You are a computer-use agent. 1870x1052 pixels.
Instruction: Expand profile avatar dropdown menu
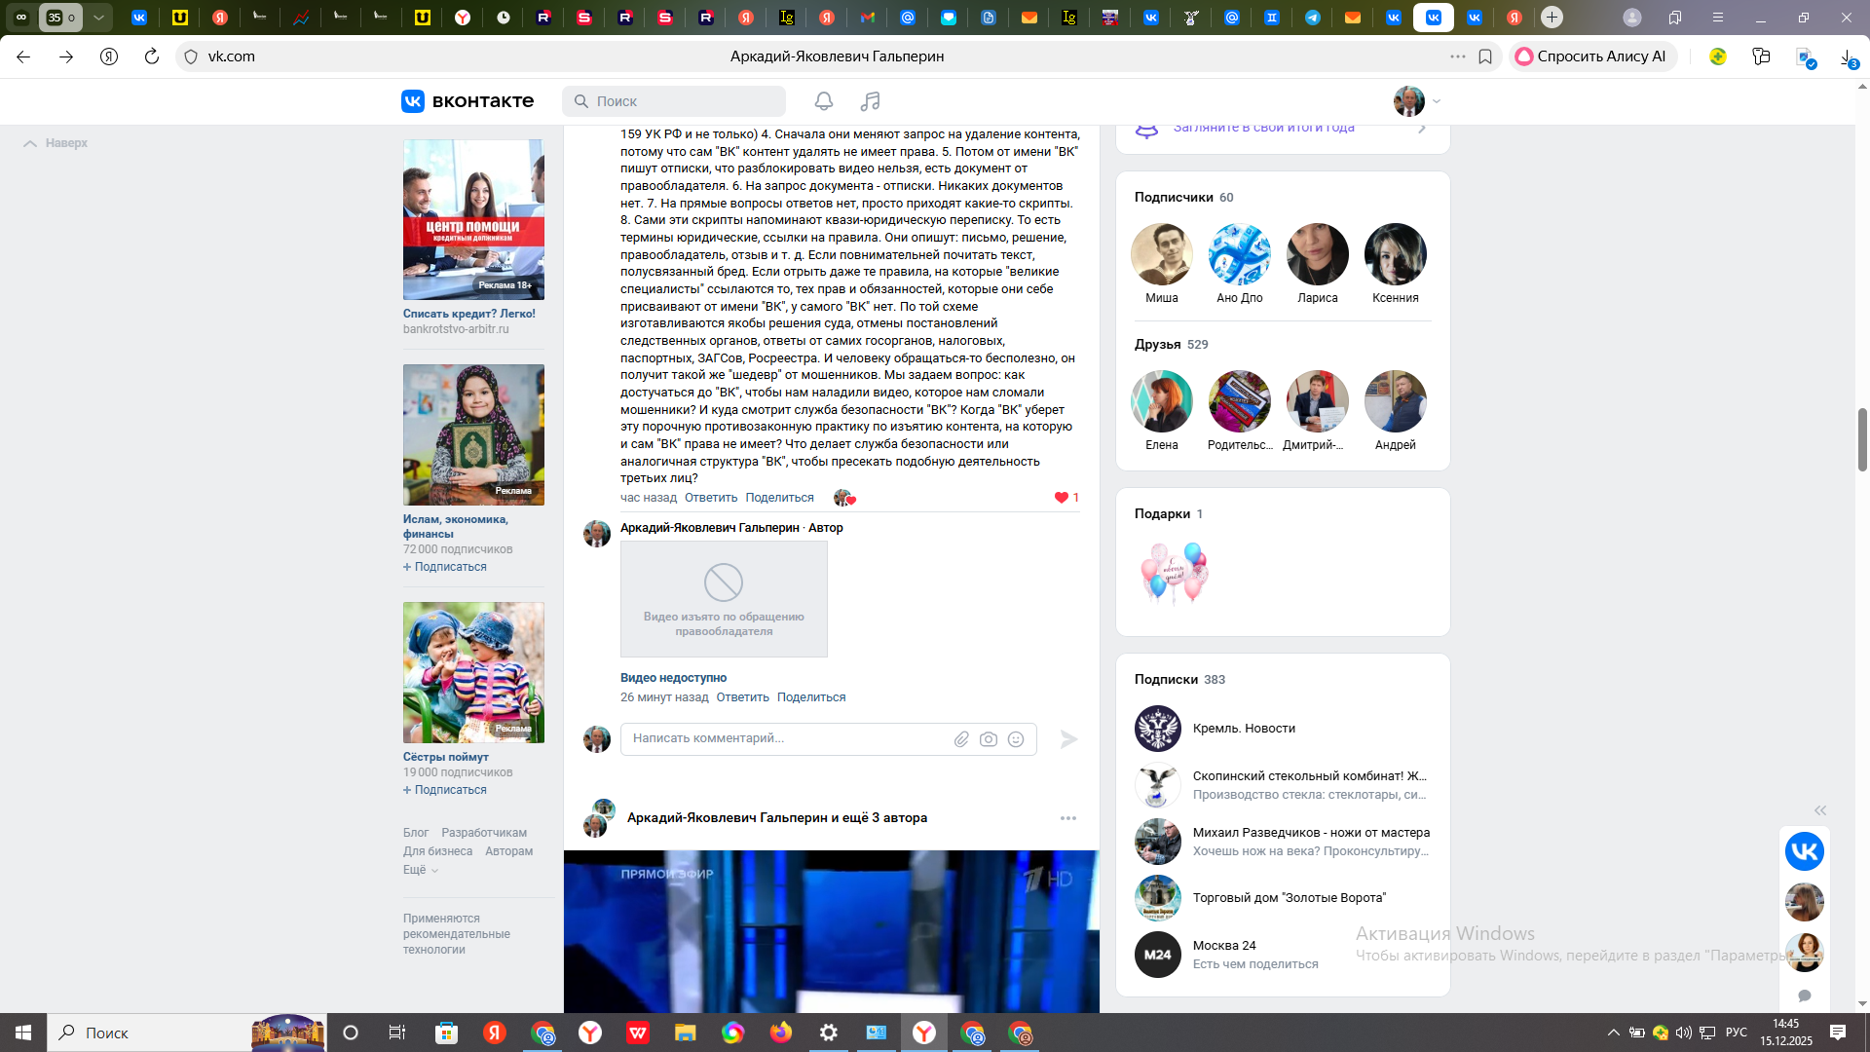pos(1417,101)
